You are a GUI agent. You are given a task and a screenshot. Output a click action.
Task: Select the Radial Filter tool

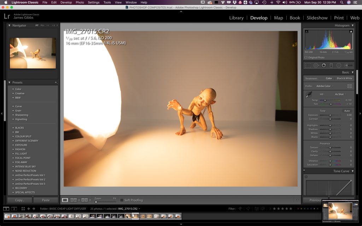pos(339,65)
